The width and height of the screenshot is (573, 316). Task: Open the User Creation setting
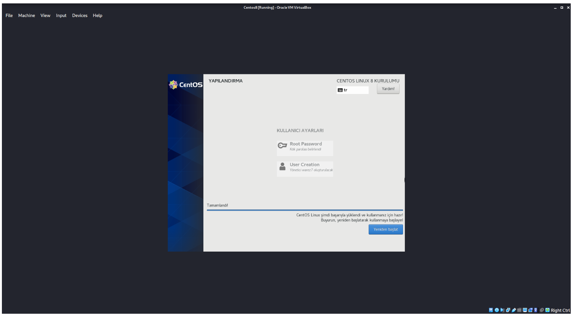coord(305,169)
